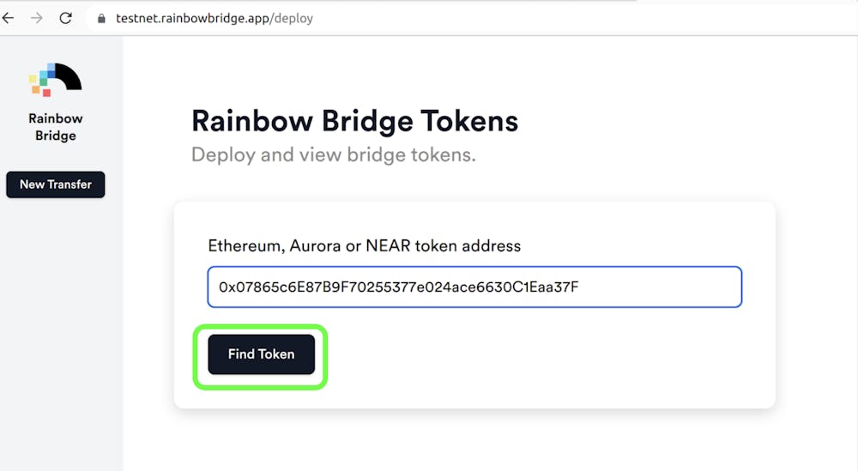Focus the token address input field

pos(474,287)
